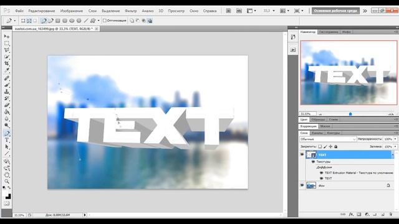This screenshot has height=224, width=399.
Task: Choose Ellipse shape in options bar
Action: pyautogui.click(x=72, y=21)
